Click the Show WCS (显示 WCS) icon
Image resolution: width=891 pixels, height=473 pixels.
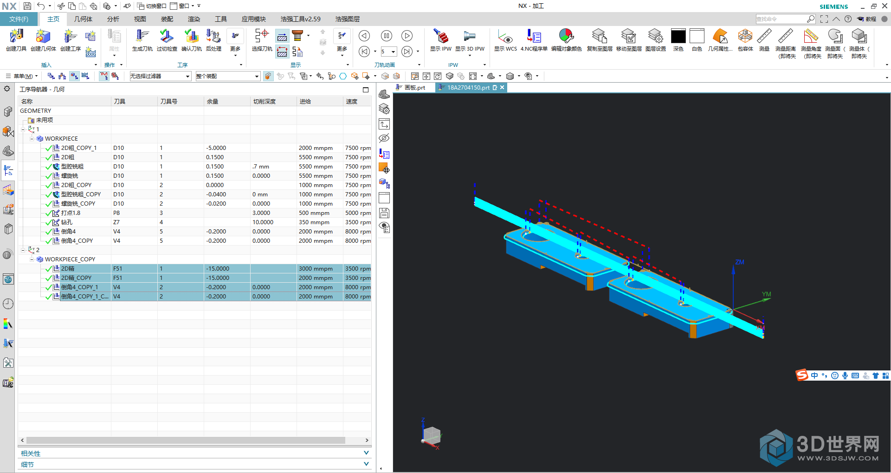point(505,36)
